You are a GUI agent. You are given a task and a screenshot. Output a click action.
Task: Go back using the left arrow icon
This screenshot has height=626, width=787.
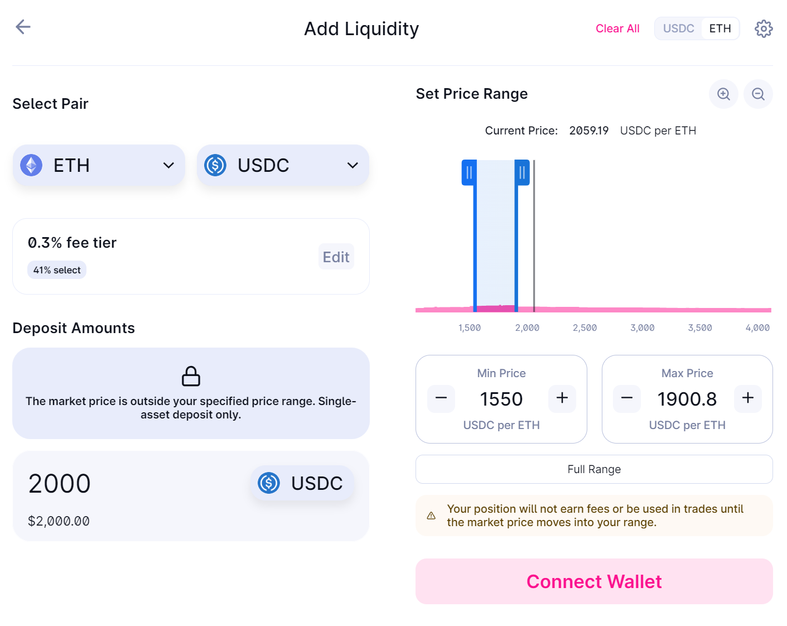pos(23,27)
